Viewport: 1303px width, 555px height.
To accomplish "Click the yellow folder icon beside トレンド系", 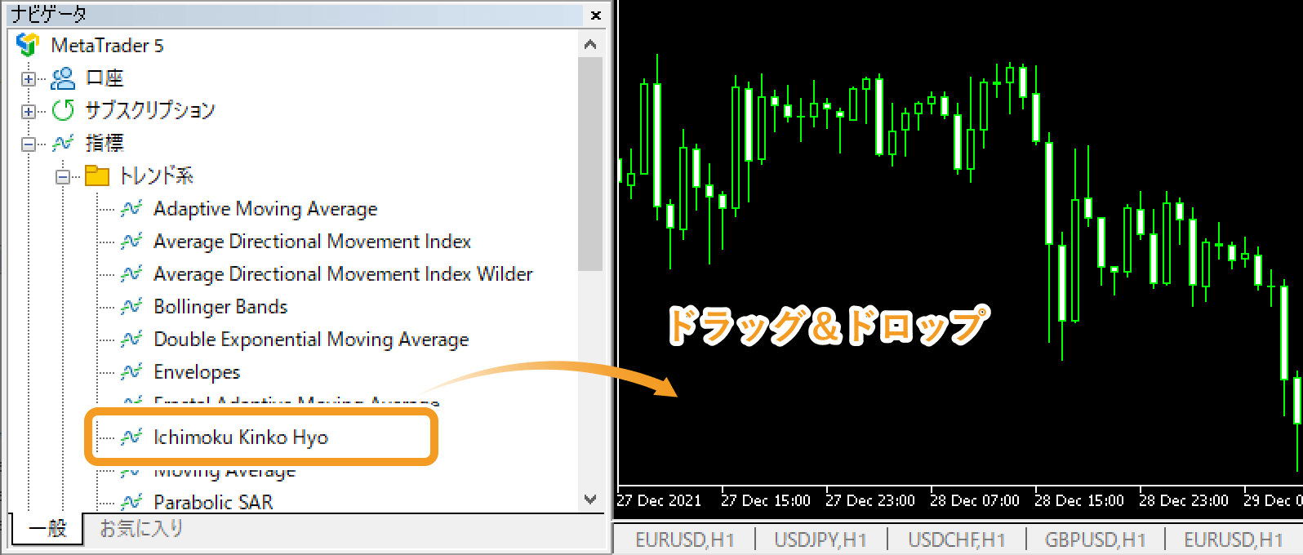I will click(x=97, y=175).
